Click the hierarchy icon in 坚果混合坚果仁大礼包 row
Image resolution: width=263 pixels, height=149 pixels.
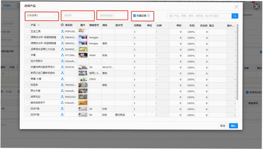pos(62,49)
